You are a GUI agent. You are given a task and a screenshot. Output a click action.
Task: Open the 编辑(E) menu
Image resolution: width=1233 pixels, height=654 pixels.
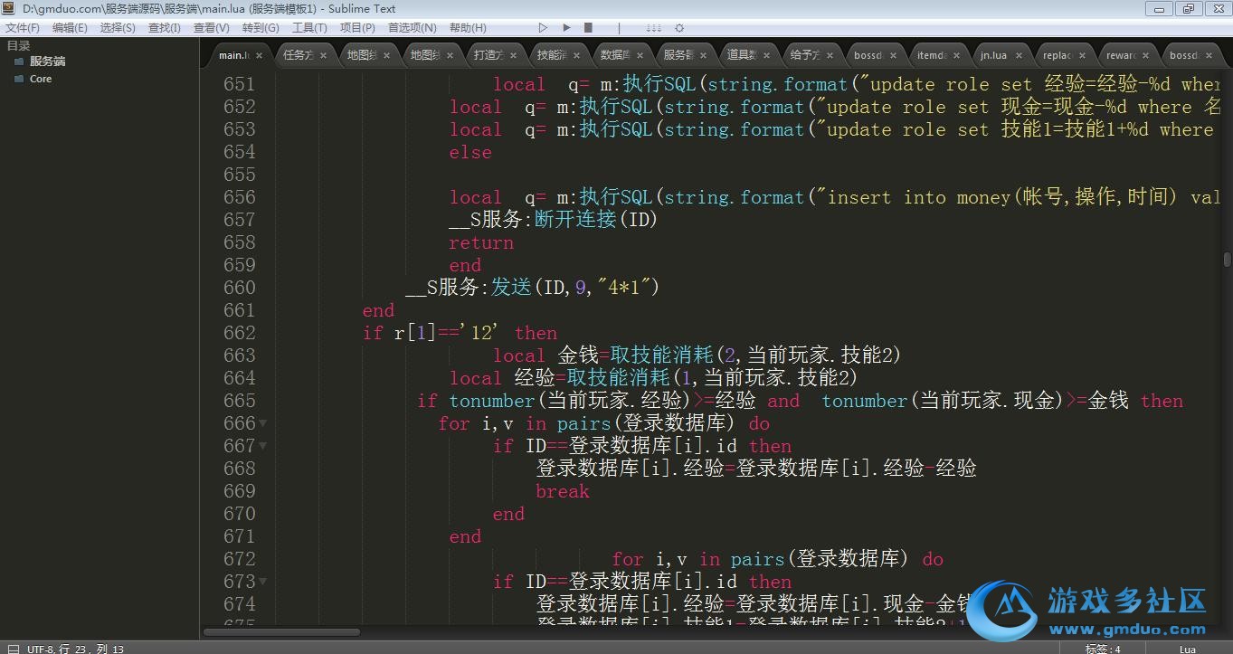(70, 28)
